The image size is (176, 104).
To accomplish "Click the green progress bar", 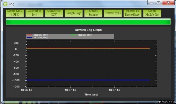I will pos(88,22).
